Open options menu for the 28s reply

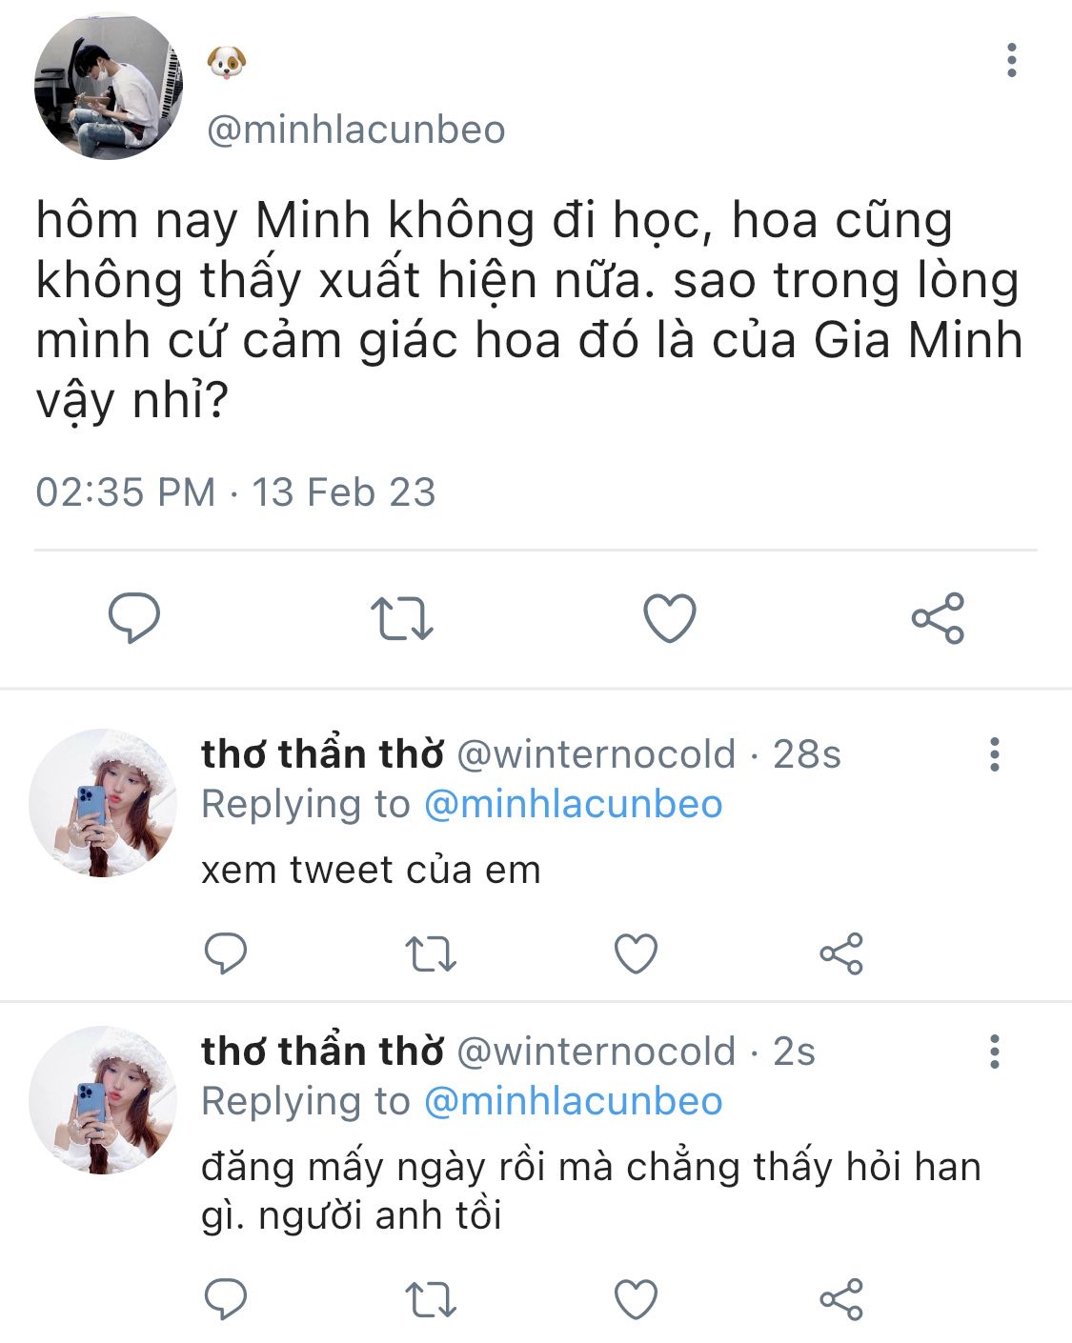click(x=995, y=753)
